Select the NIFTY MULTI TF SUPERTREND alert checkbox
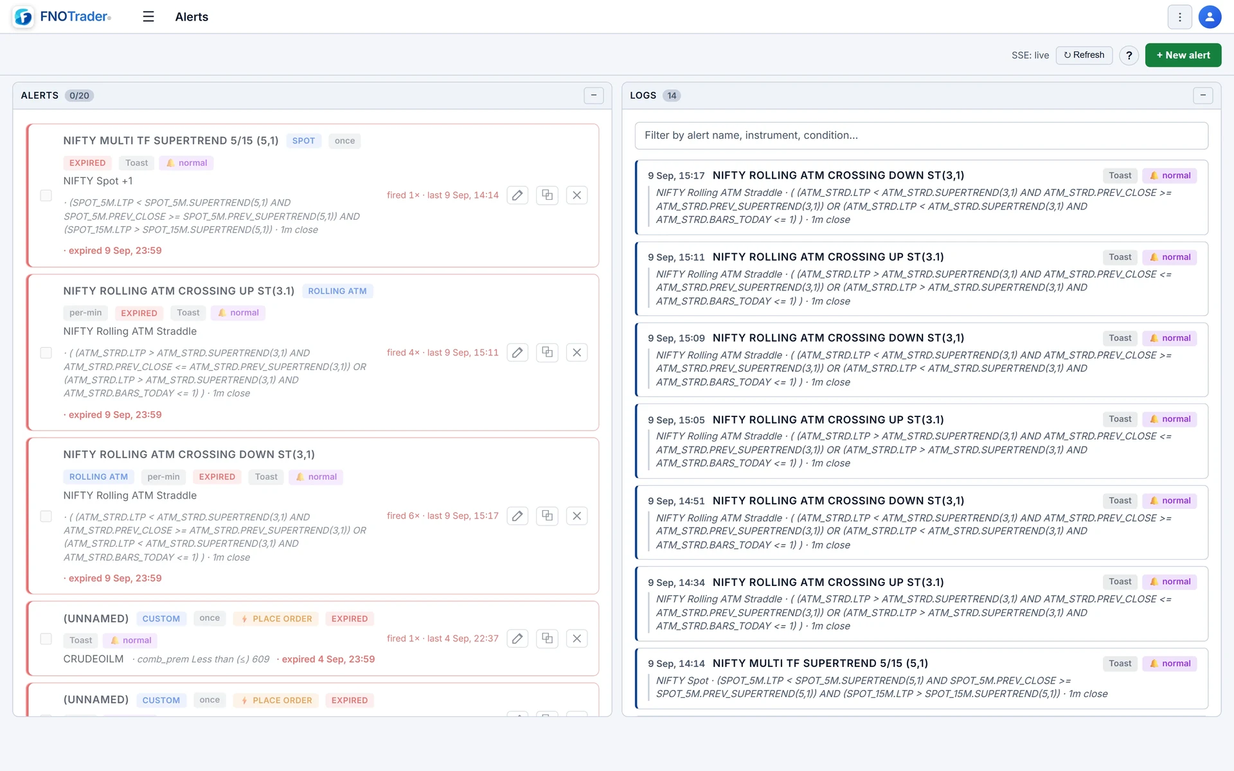Screen dimensions: 1234x771 pos(46,195)
